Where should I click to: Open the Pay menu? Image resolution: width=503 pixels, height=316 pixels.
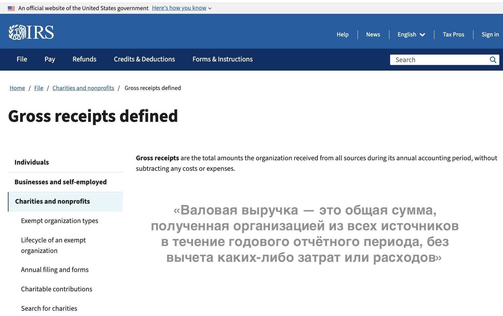(50, 59)
